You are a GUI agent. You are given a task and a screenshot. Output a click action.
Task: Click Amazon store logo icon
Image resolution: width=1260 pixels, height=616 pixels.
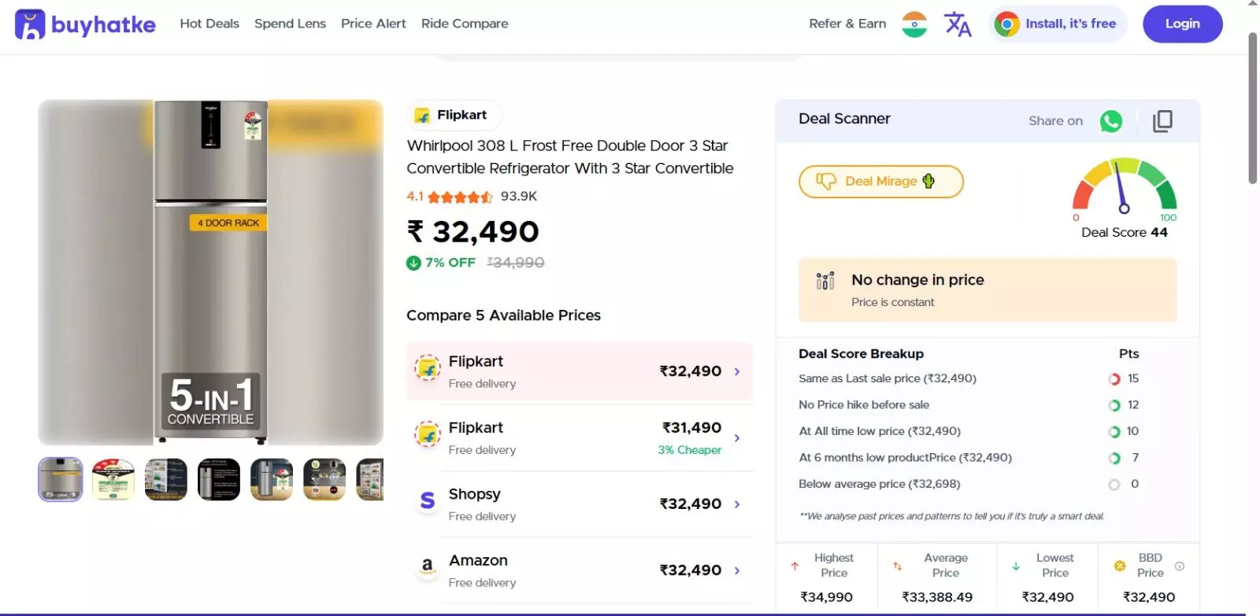(428, 566)
